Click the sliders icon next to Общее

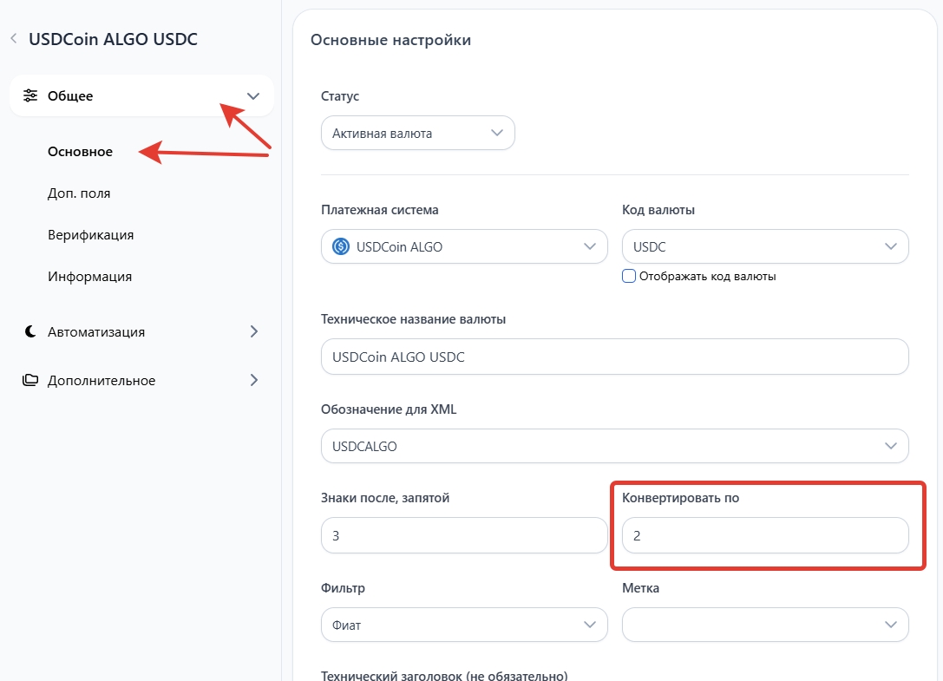(30, 95)
